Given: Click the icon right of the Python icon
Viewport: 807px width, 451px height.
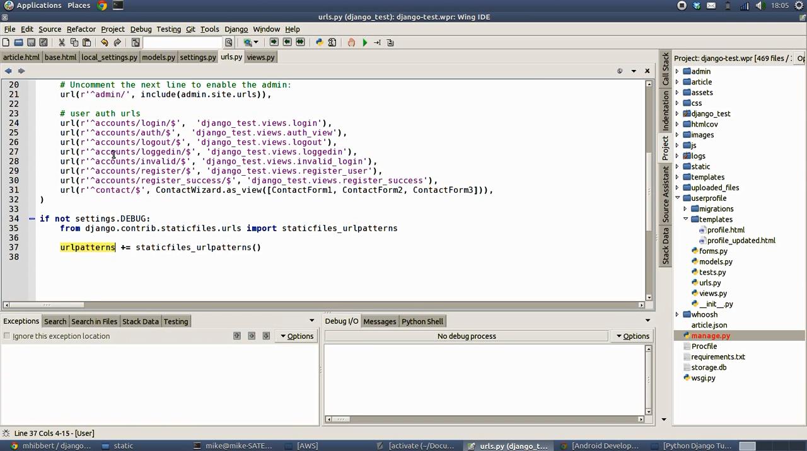Looking at the screenshot, I should (332, 42).
